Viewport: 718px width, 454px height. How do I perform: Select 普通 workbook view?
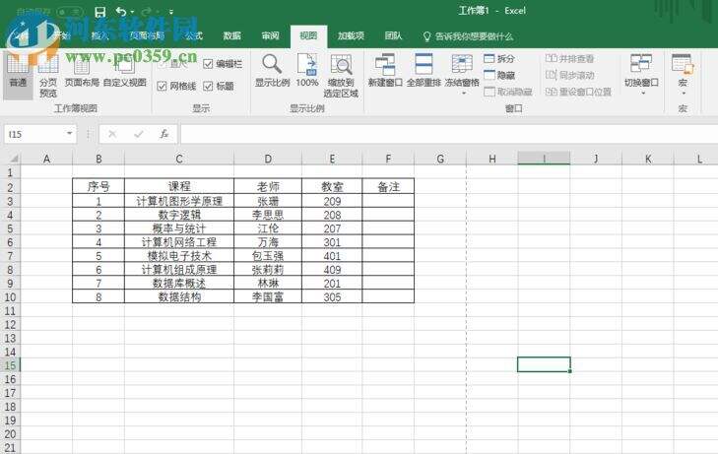point(18,74)
